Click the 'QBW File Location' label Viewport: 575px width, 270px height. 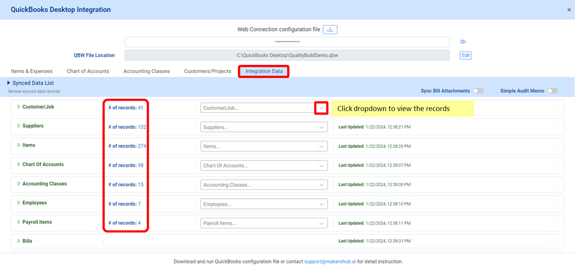94,55
